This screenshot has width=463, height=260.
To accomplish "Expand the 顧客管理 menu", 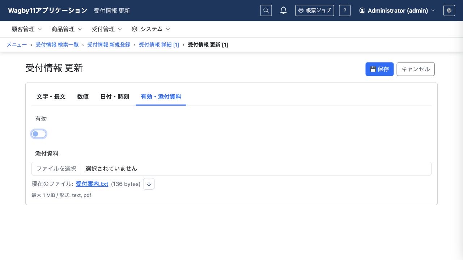I will (27, 29).
